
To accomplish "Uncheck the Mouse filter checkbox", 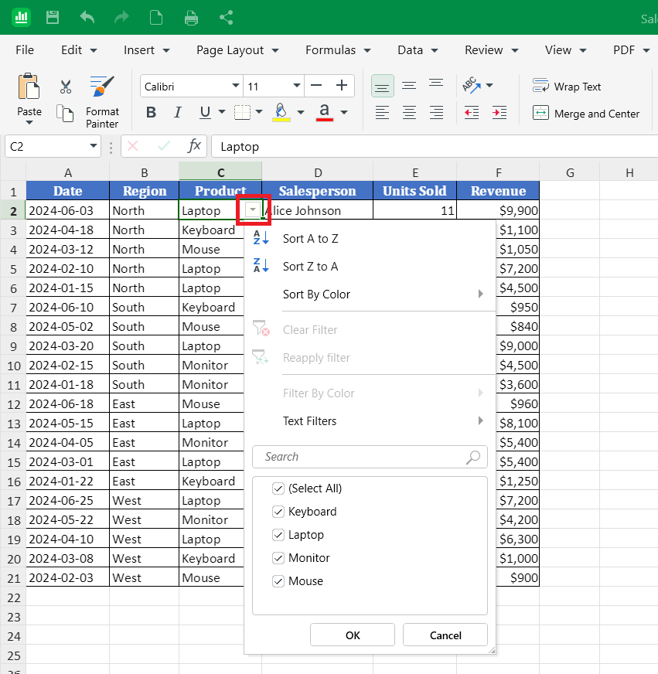I will pos(278,581).
